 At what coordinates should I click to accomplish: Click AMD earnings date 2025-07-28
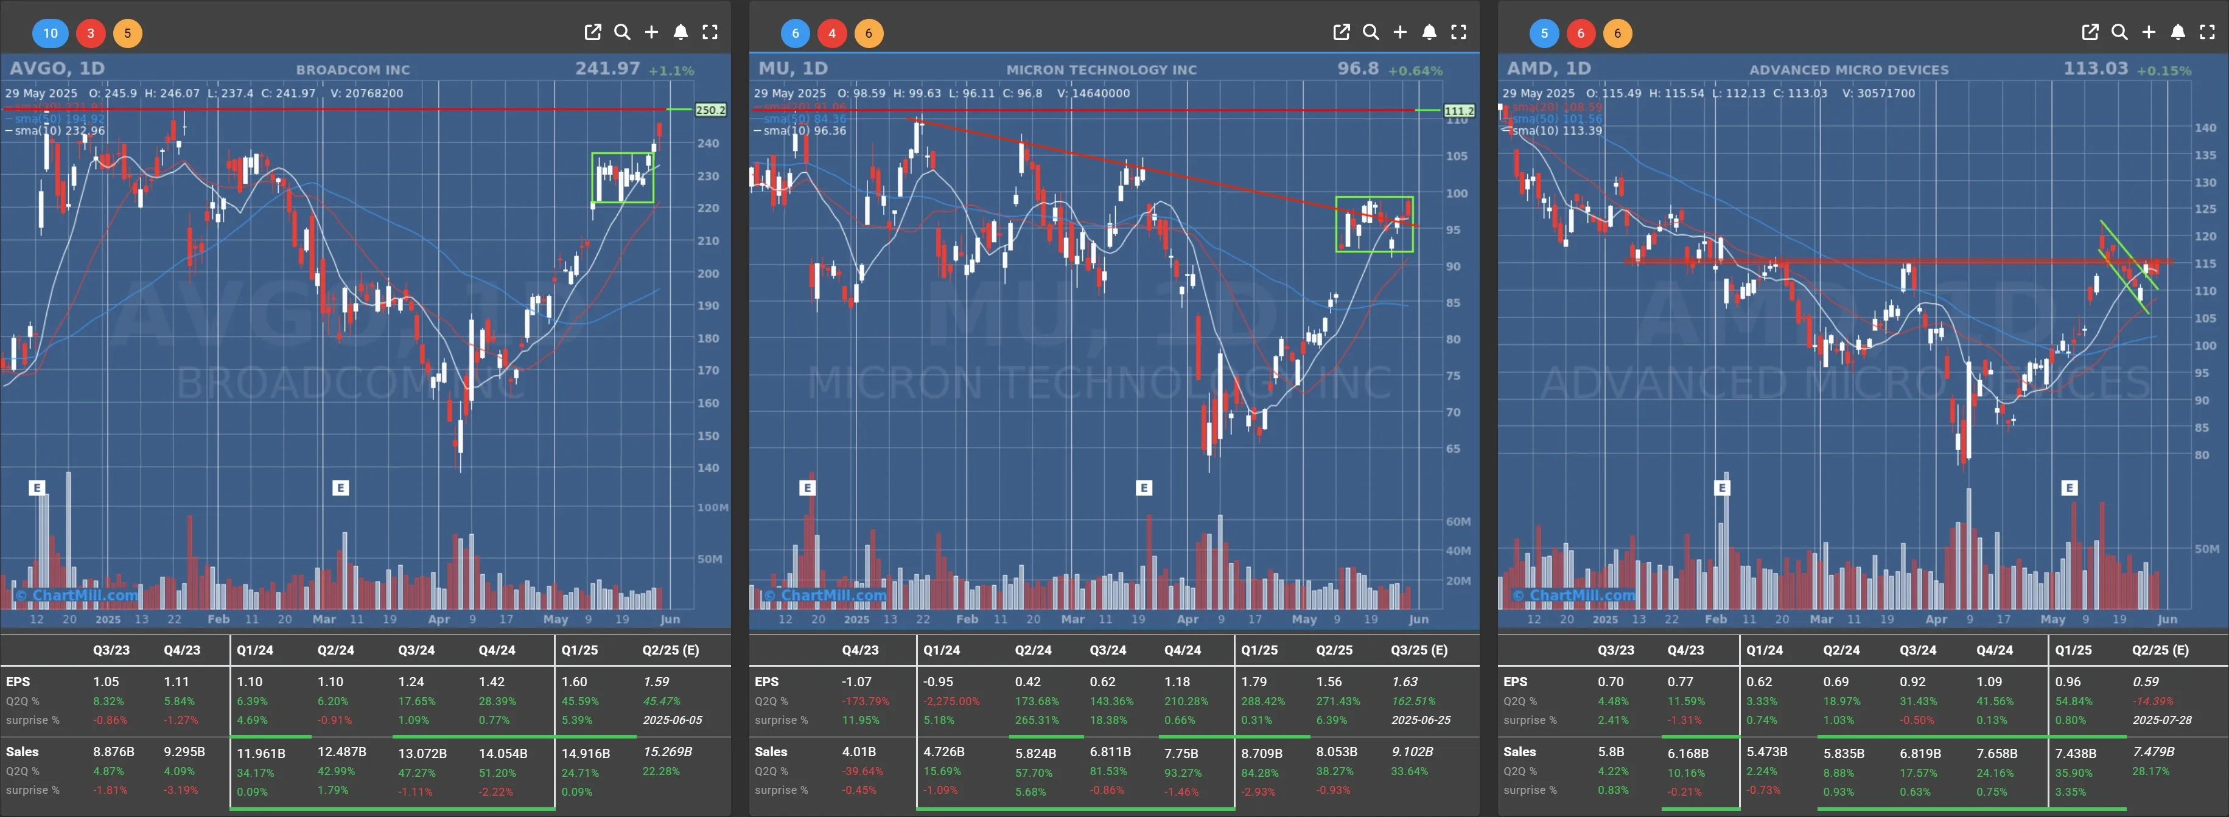click(2163, 720)
